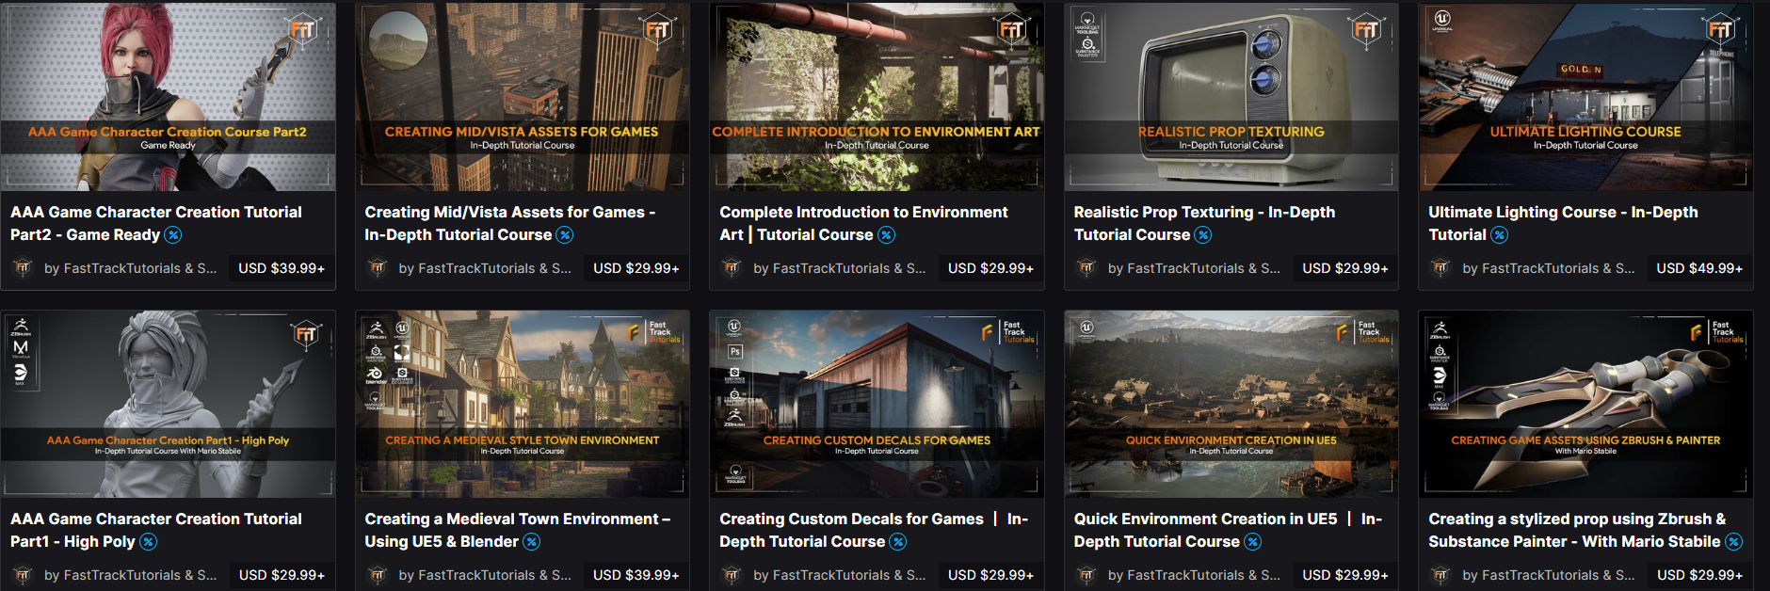Open the red-haired character course thumbnail
This screenshot has height=591, width=1770.
[168, 96]
